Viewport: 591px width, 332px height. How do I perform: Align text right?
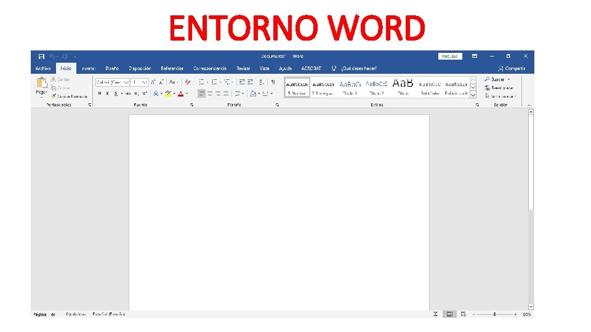(x=218, y=93)
